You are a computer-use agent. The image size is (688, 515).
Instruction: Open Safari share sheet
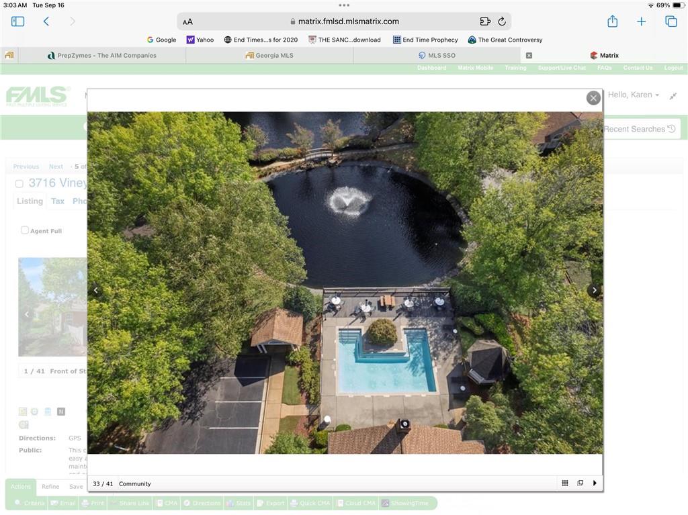point(612,21)
